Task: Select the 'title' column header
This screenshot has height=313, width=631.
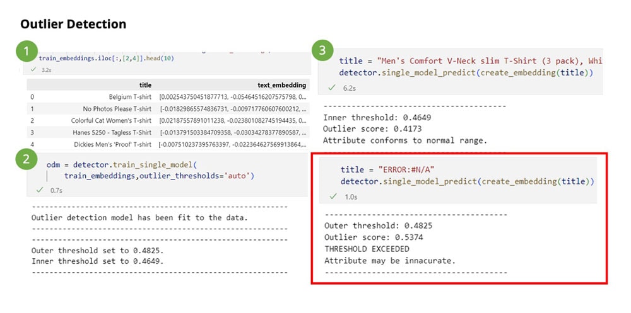Action: (x=144, y=85)
